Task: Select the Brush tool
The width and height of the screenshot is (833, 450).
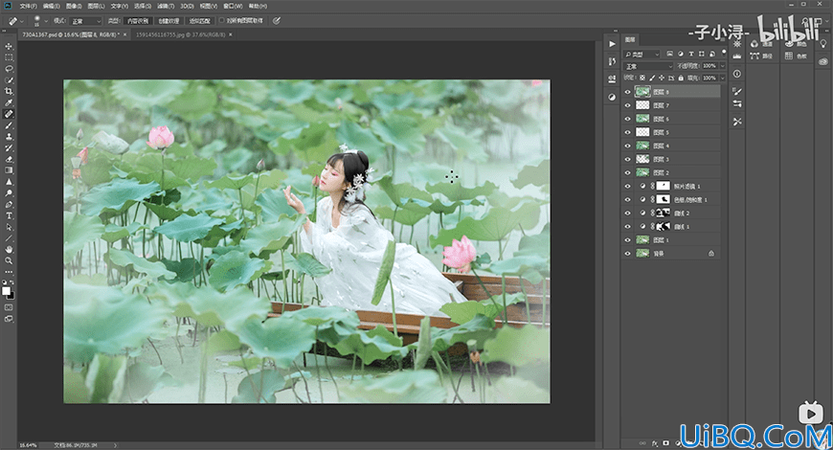Action: tap(9, 125)
